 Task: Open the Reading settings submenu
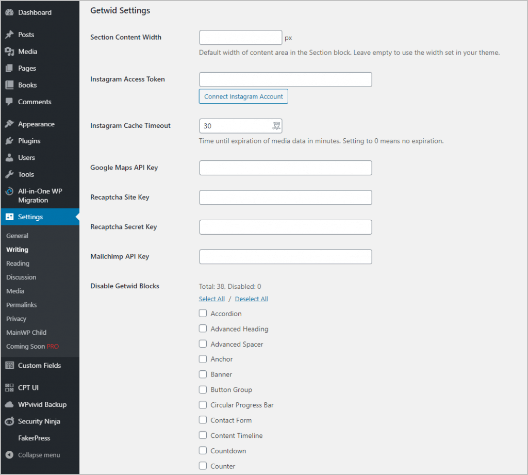click(x=18, y=264)
